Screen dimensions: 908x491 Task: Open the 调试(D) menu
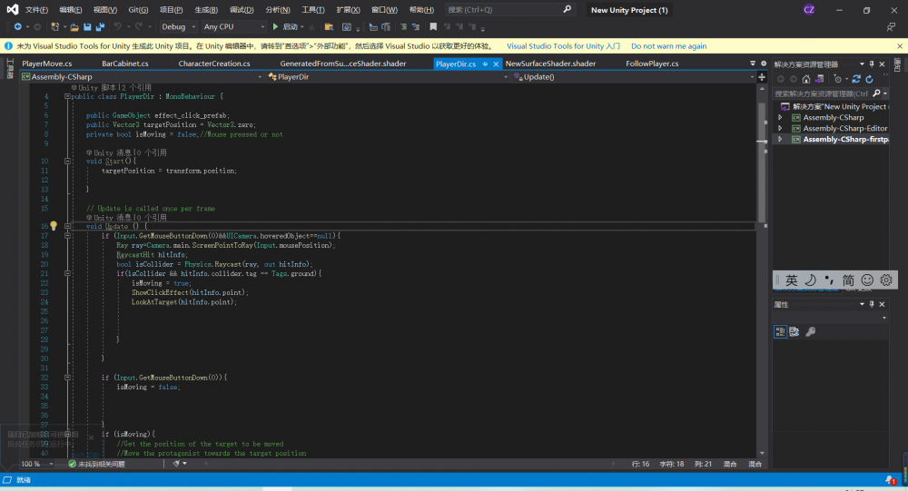[x=242, y=10]
